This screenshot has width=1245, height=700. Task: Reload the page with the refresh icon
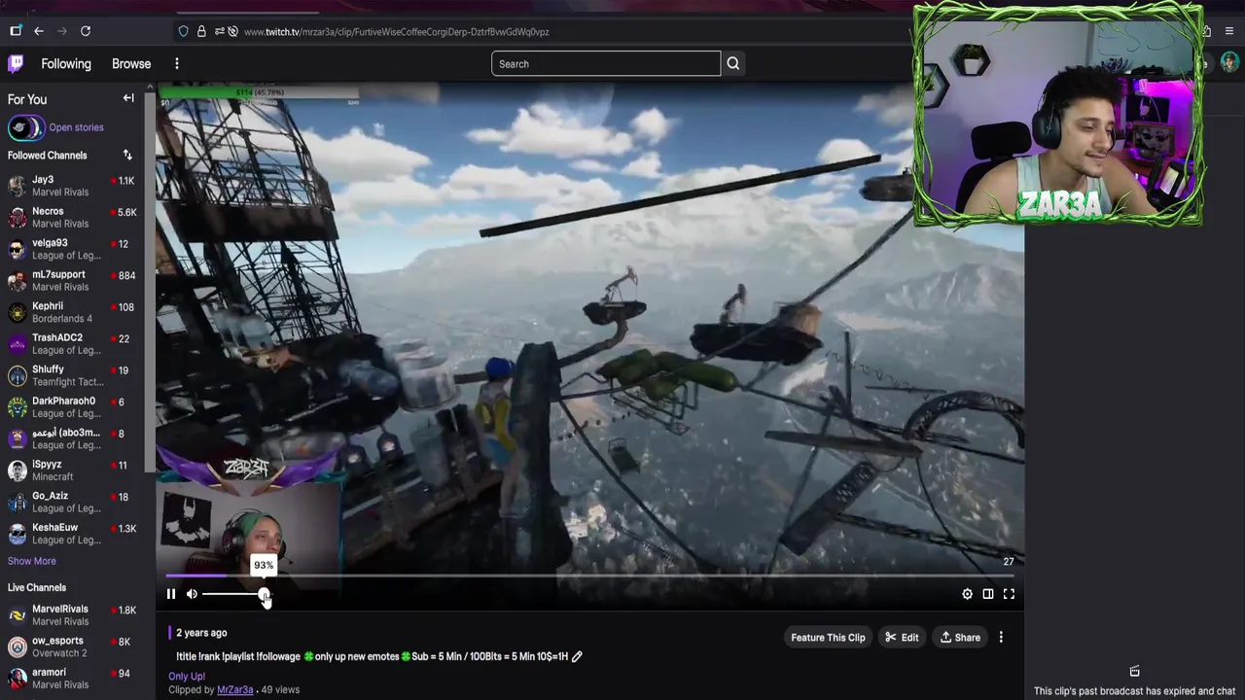[86, 31]
